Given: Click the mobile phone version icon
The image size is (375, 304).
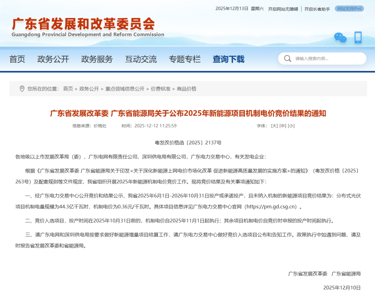Looking at the screenshot, I should pyautogui.click(x=358, y=37).
